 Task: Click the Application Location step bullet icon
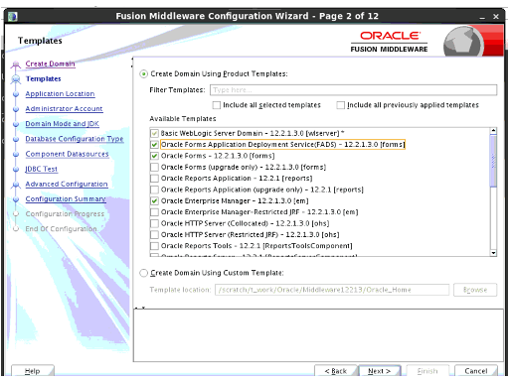coord(16,94)
